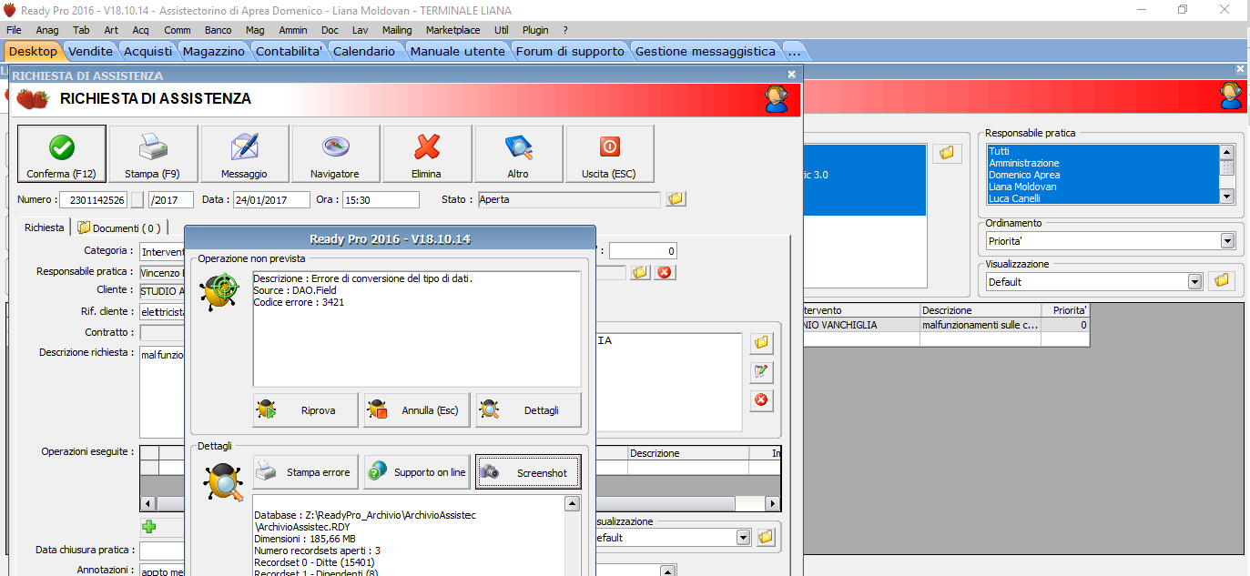Click the Data chiusura pratica field
The width and height of the screenshot is (1250, 576).
click(x=161, y=551)
